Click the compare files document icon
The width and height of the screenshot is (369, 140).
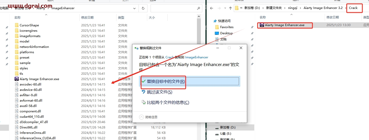coord(144,102)
